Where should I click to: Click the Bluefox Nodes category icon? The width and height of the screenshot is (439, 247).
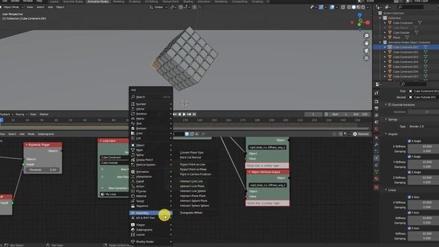click(x=133, y=242)
